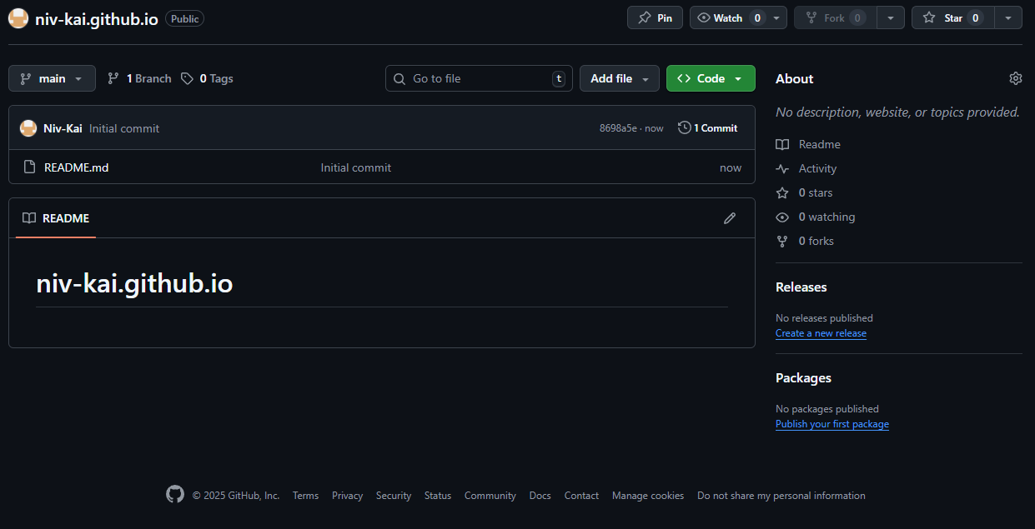Click the Watch button
The image size is (1035, 529).
(728, 17)
